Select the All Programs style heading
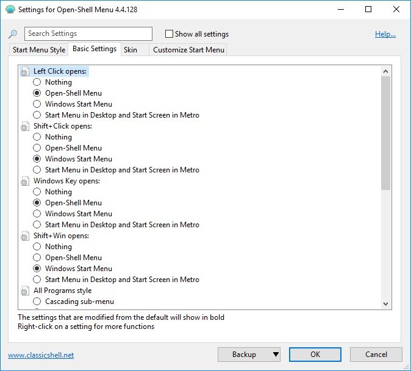Viewport: 411px width, 371px height. coord(62,291)
